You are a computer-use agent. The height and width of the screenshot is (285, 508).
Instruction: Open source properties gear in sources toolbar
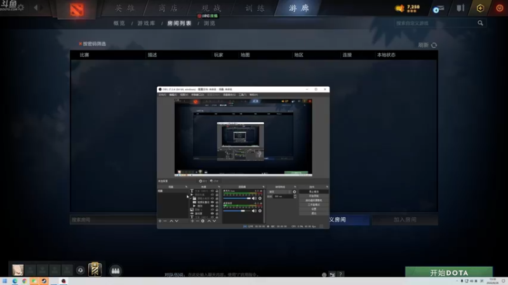tap(203, 221)
